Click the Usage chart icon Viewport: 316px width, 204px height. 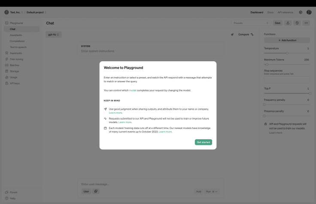(x=6, y=77)
